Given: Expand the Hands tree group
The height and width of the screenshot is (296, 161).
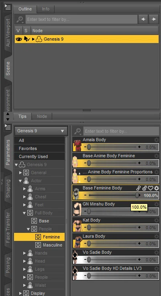Looking at the screenshot, I should point(24,253).
